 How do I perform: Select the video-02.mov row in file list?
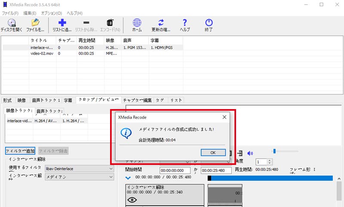tap(92, 53)
